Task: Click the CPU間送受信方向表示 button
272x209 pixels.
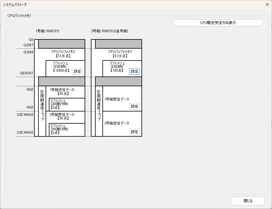Action: pos(218,23)
